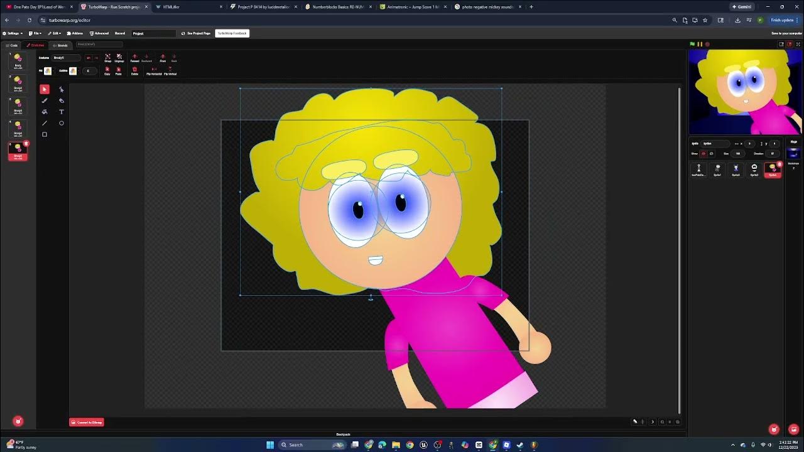Delete the selected shape with Delete icon
Viewport: 804px width, 452px height.
(134, 70)
